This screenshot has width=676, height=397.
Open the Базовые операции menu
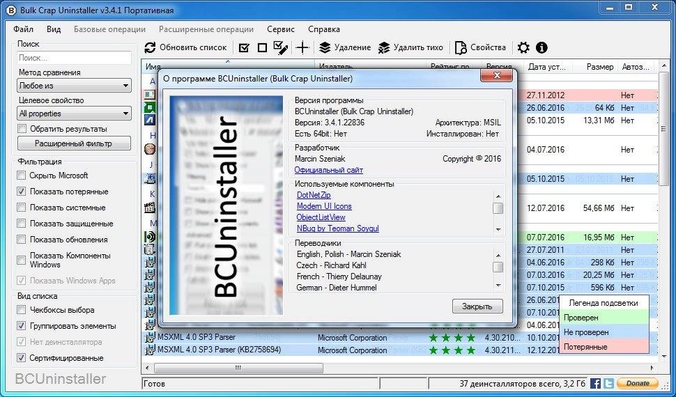(x=110, y=29)
